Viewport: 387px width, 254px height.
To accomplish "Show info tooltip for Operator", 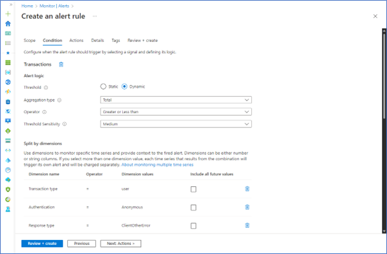I will [44, 112].
